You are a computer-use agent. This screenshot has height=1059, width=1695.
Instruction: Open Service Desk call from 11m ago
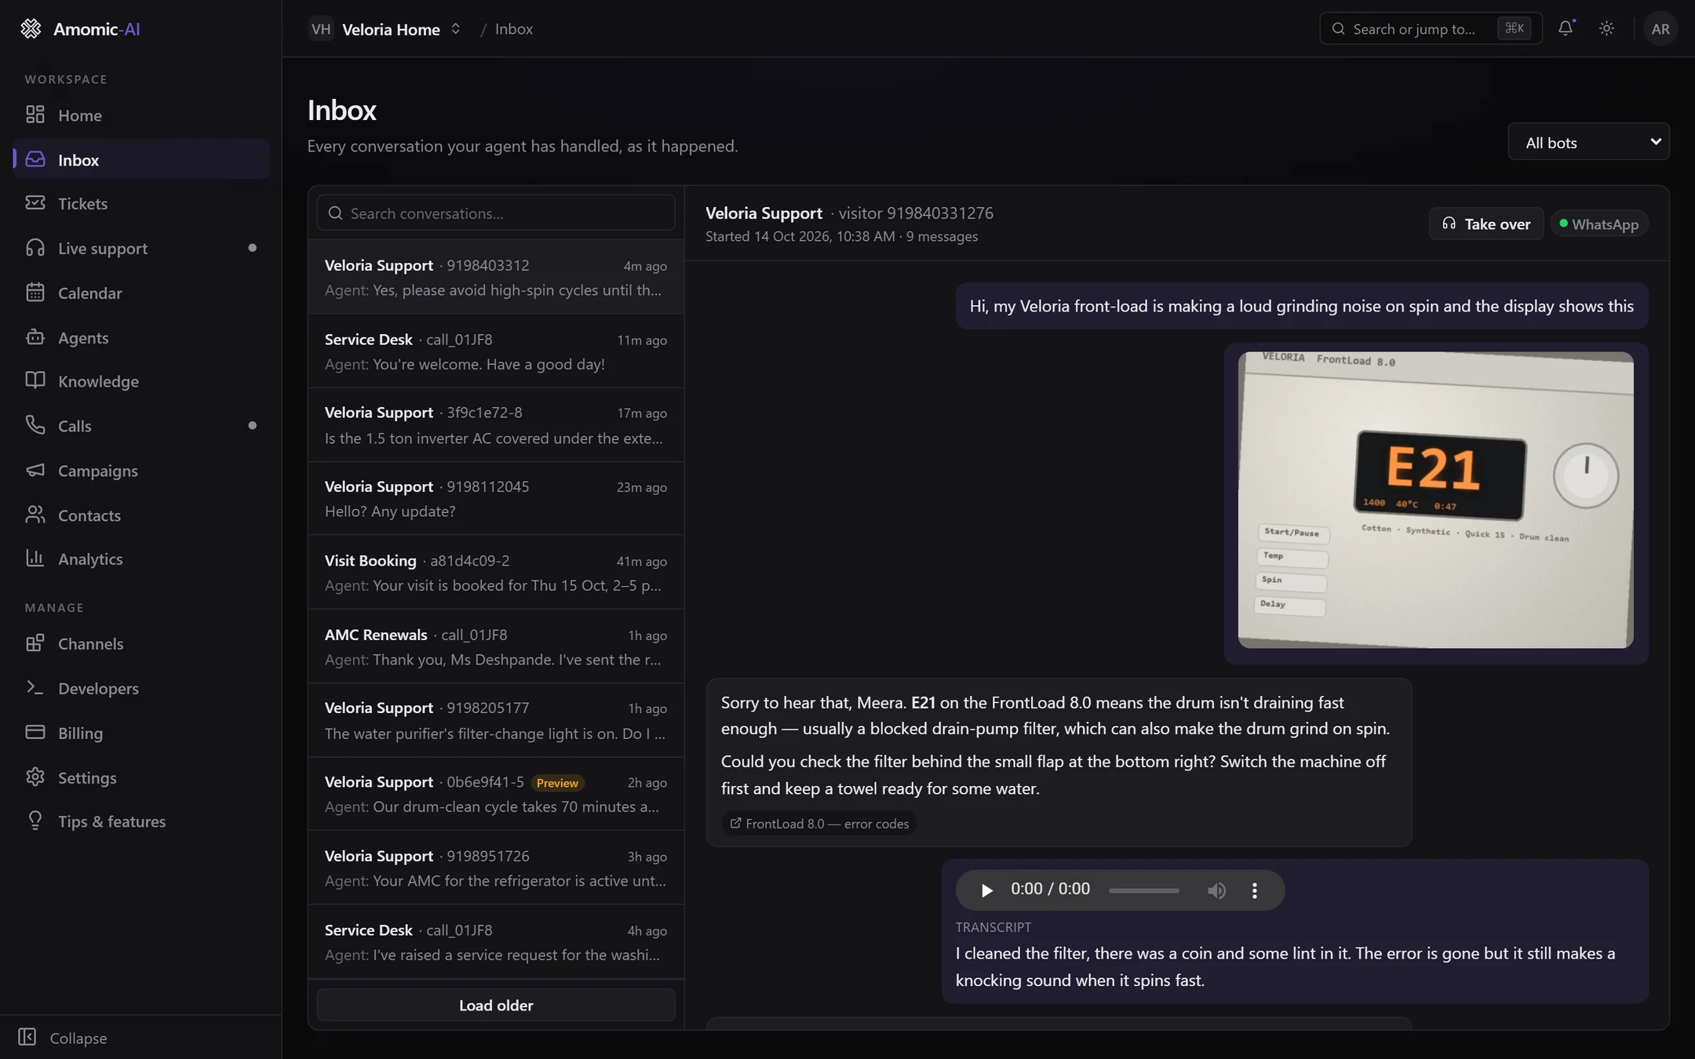pyautogui.click(x=495, y=351)
